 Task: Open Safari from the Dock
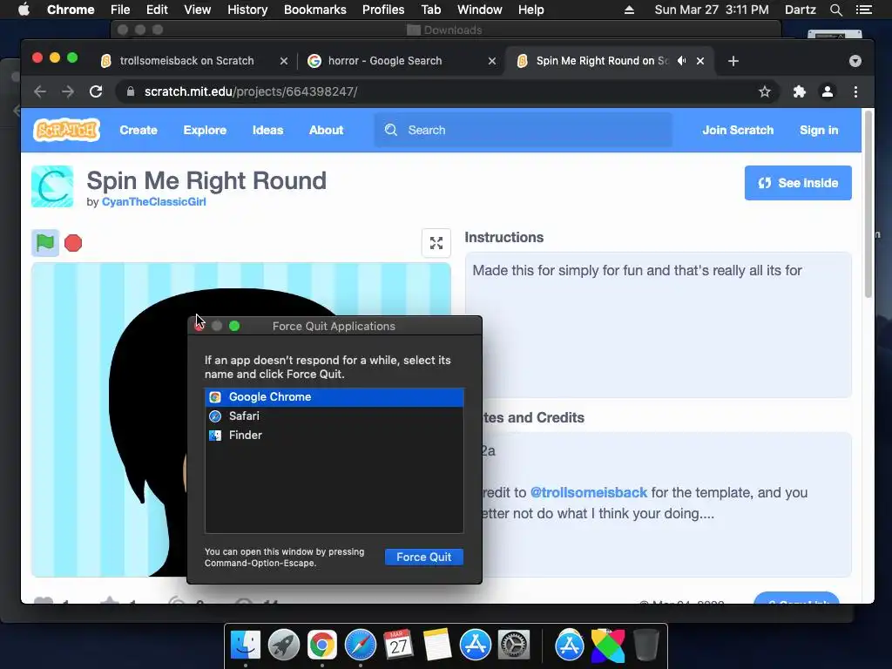pos(360,645)
